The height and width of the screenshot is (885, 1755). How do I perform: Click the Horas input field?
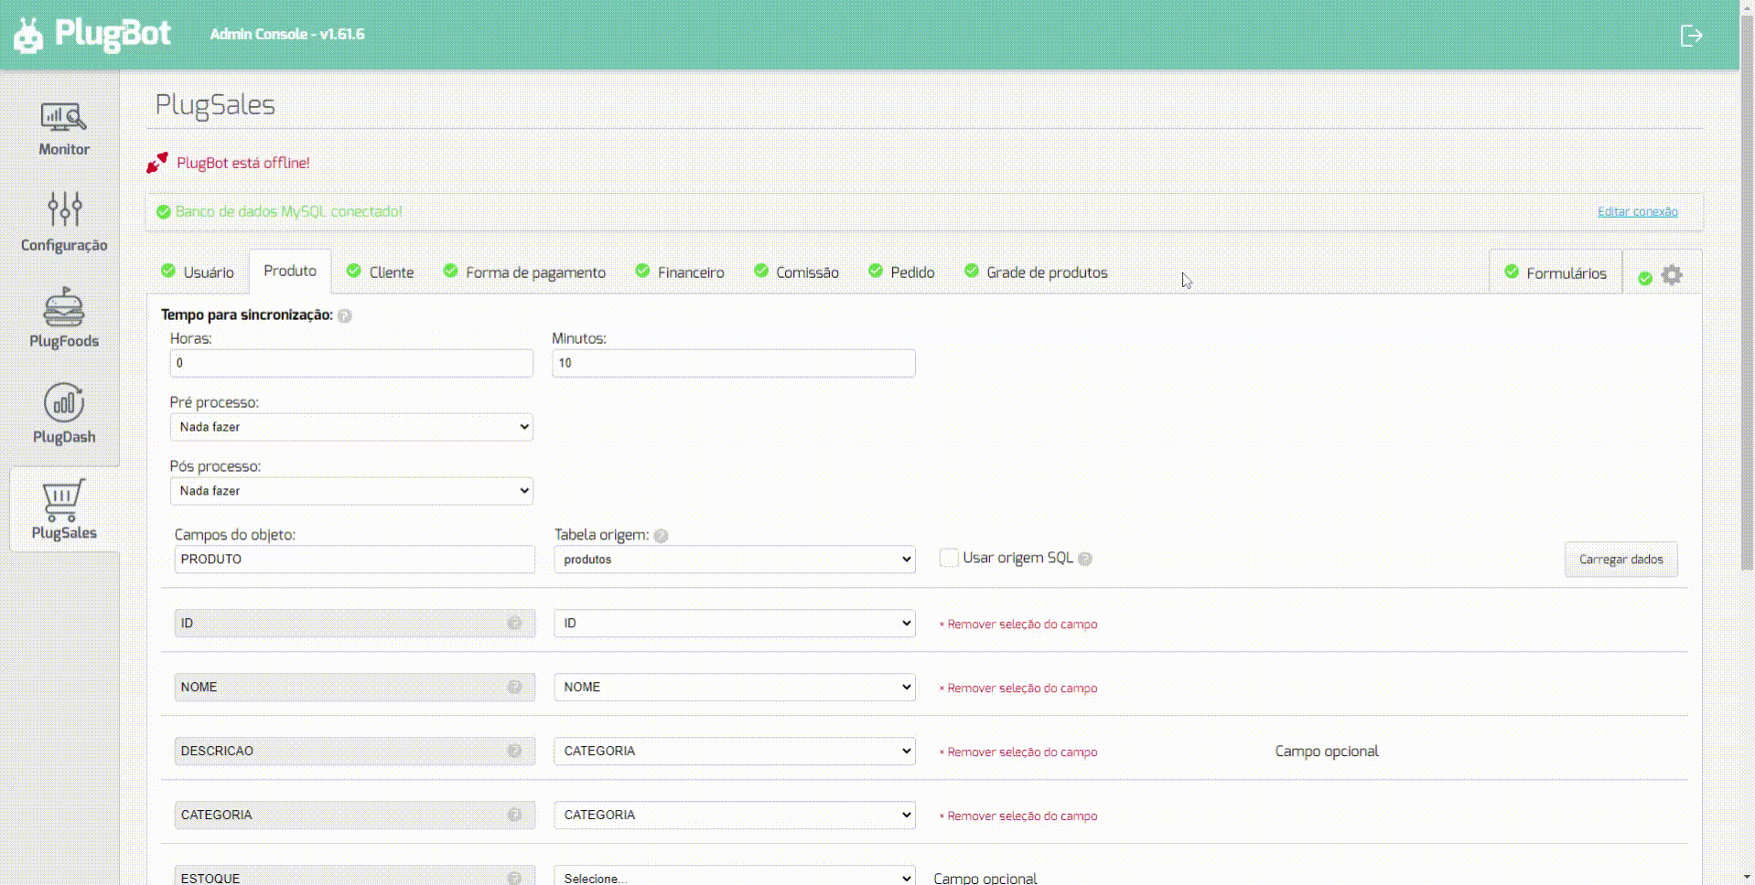coord(351,363)
